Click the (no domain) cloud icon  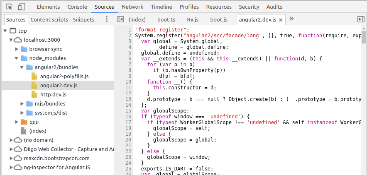point(19,140)
